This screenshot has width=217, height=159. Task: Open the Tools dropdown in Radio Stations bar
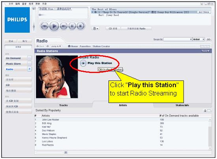(205, 51)
